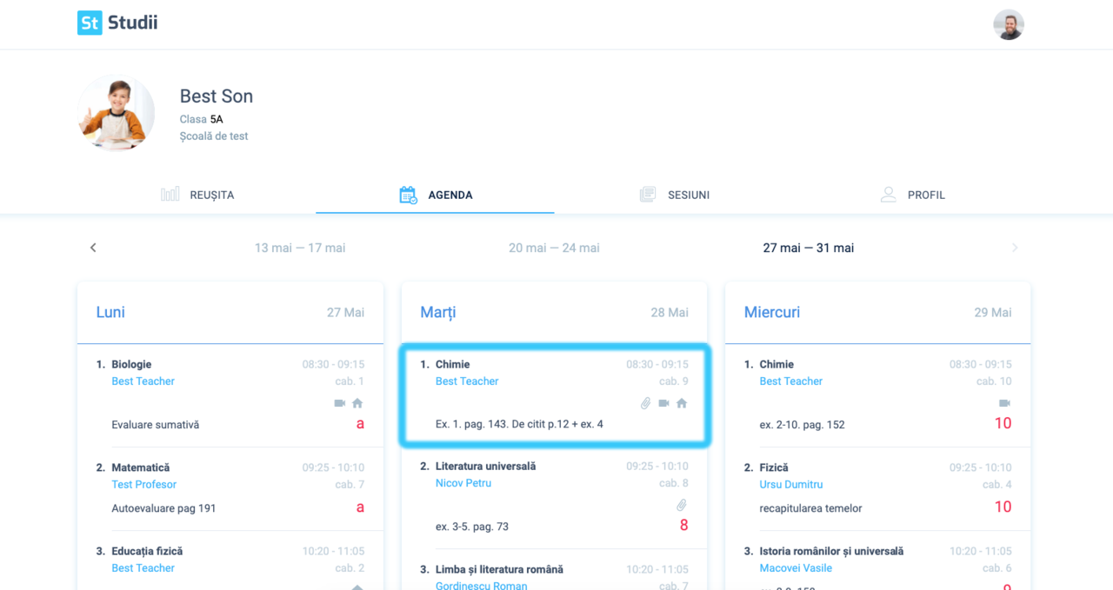Click the Clasa 5A label
The width and height of the screenshot is (1113, 590).
point(202,119)
